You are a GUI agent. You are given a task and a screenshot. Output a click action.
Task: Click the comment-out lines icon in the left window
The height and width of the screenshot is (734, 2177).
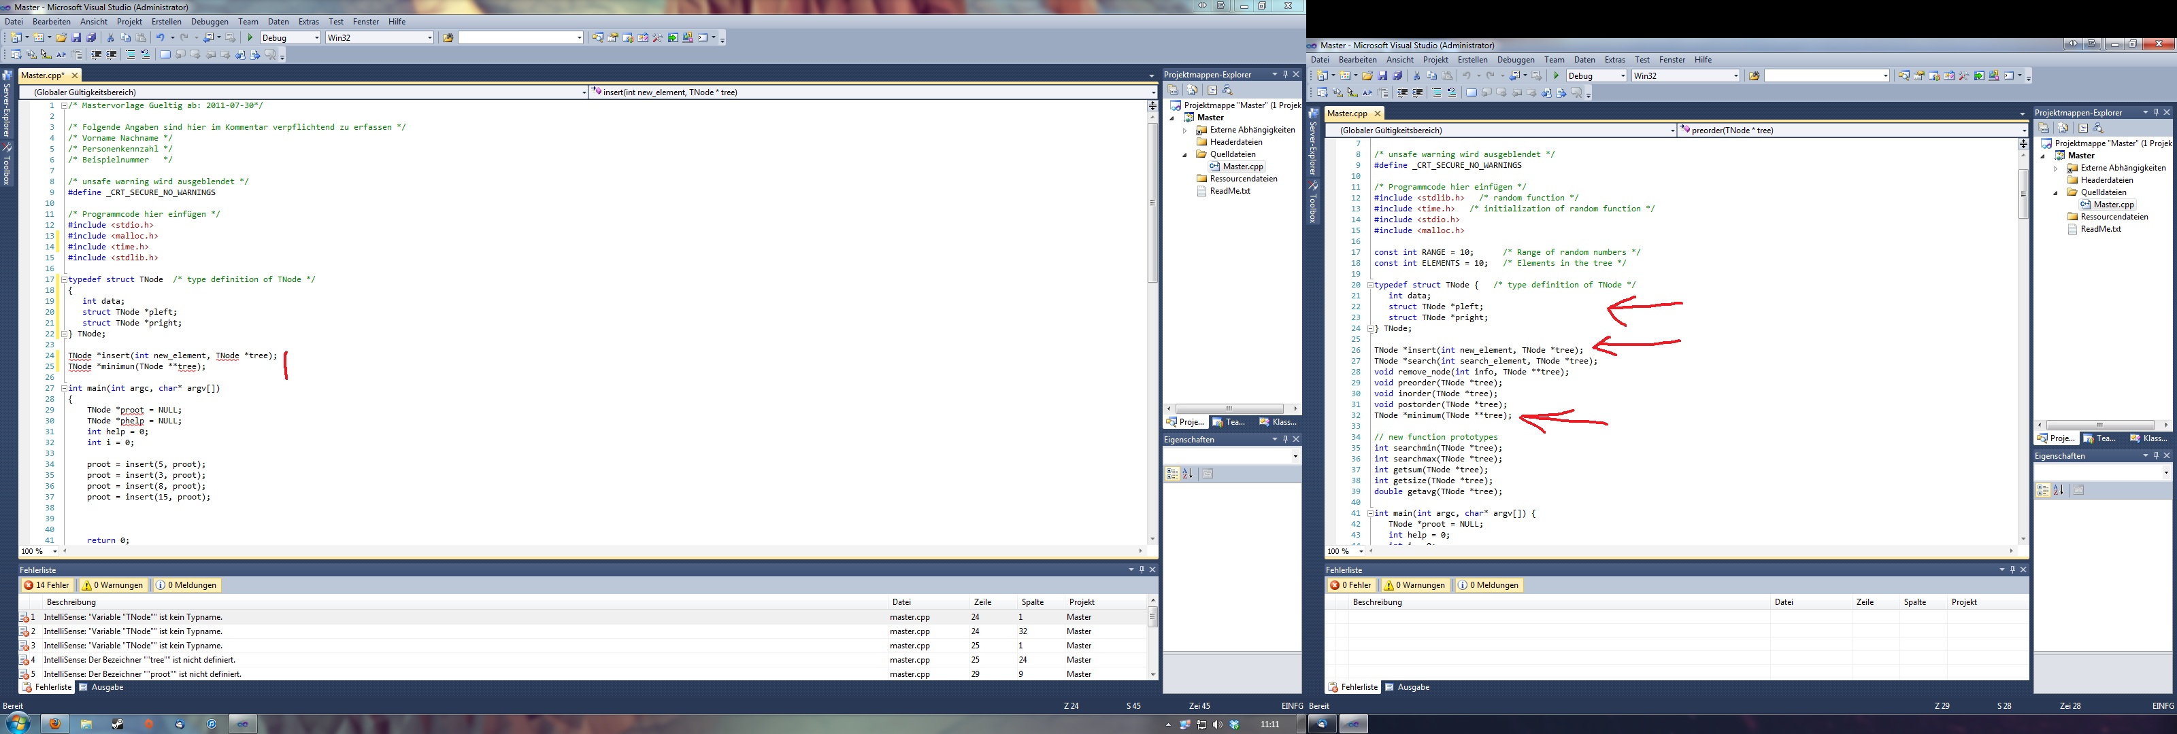tap(130, 55)
